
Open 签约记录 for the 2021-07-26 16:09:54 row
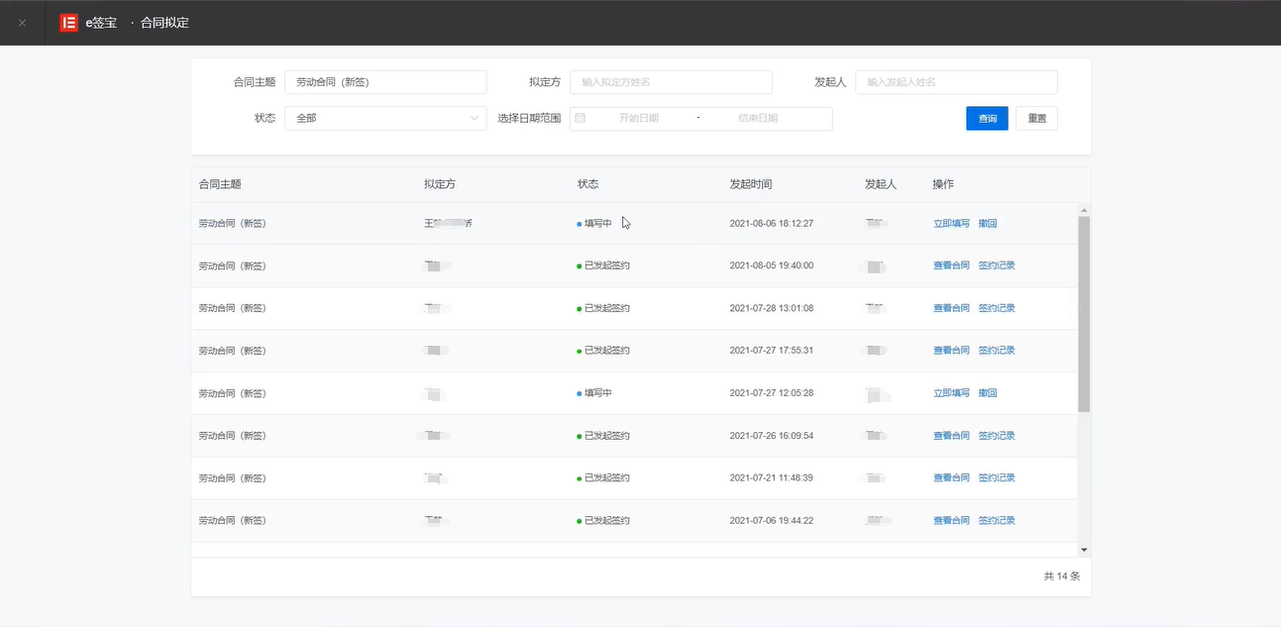(997, 436)
